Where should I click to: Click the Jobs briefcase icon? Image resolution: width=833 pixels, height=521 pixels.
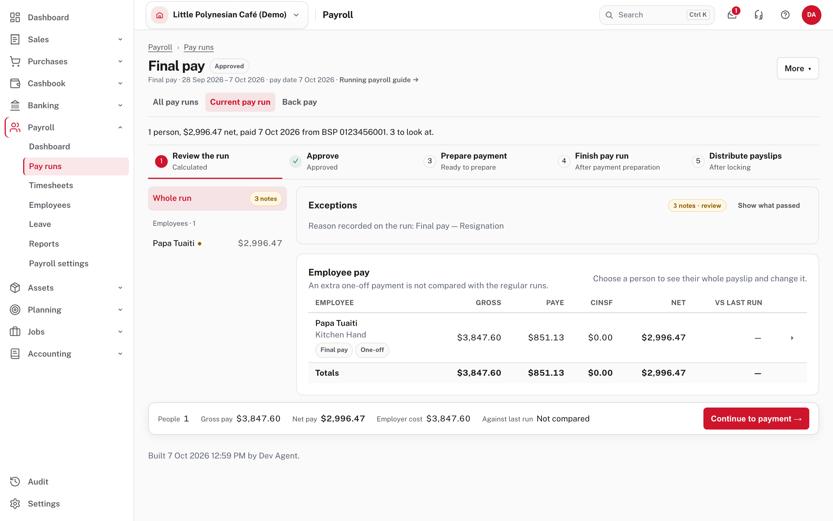tap(15, 332)
